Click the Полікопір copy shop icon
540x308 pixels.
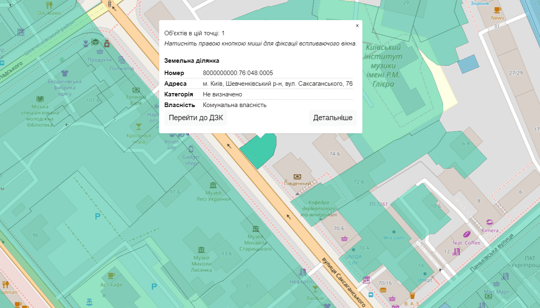point(122,60)
